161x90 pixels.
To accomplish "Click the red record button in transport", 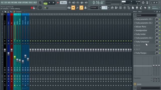I will [58, 3].
